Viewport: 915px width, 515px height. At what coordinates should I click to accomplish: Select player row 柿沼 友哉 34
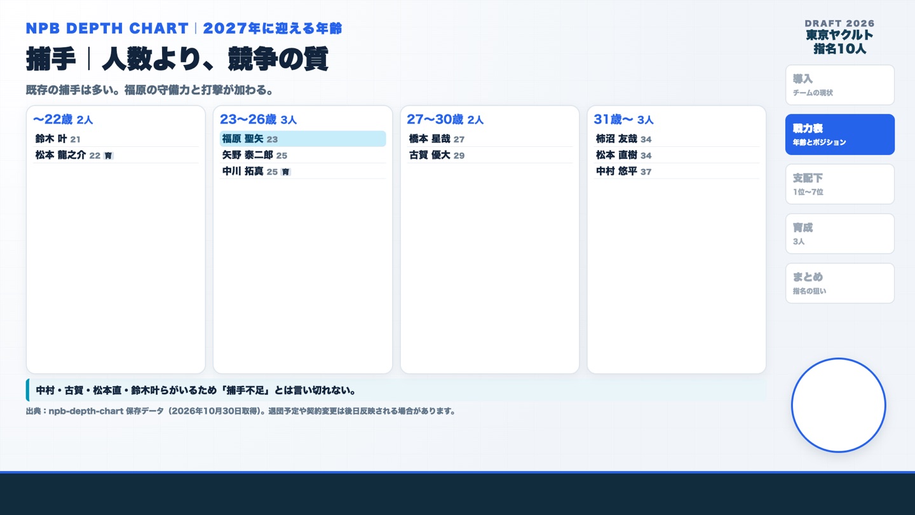[x=676, y=139]
